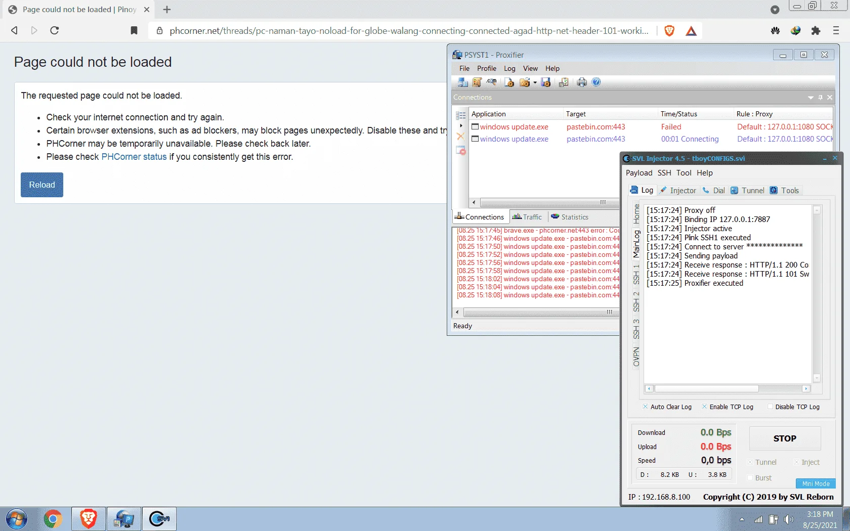
Task: Select the OVPN vertical tab
Action: point(636,357)
